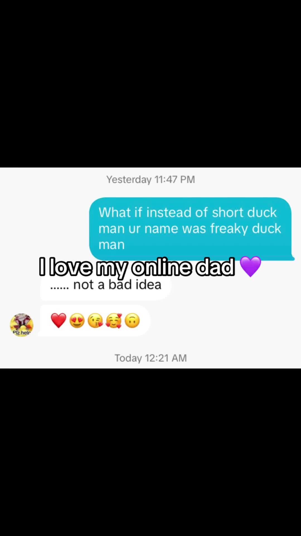Screen dimensions: 301x536
Task: Tap the word 'dad' in the caption overlay
Action: point(215,267)
